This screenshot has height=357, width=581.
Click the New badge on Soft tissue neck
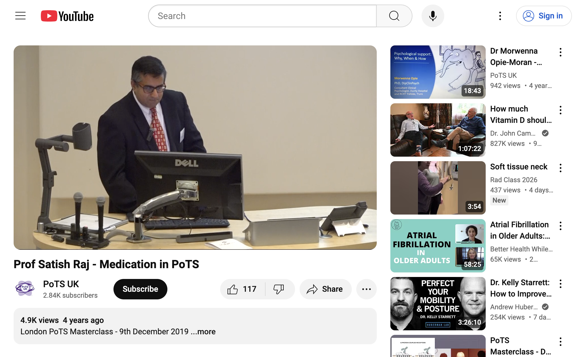(x=499, y=200)
